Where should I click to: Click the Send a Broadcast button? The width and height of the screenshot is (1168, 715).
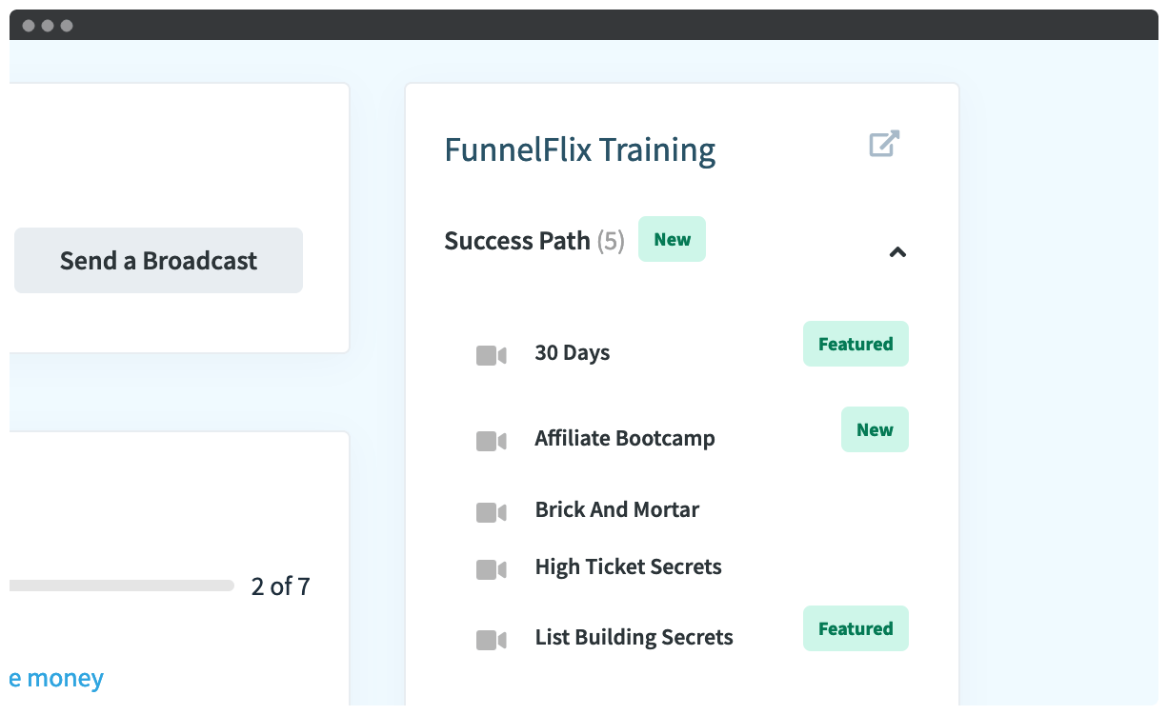pyautogui.click(x=158, y=260)
